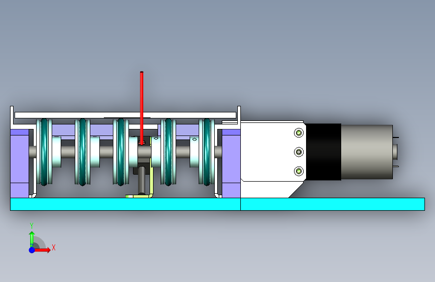Click the bottom screw on the motor bracket
The width and height of the screenshot is (435, 282).
click(299, 171)
